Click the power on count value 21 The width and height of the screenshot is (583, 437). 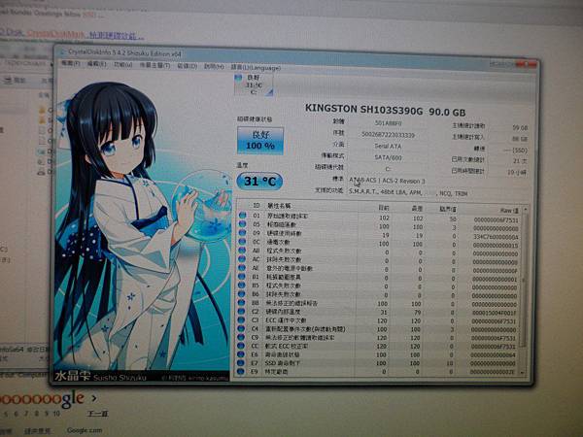coord(520,161)
